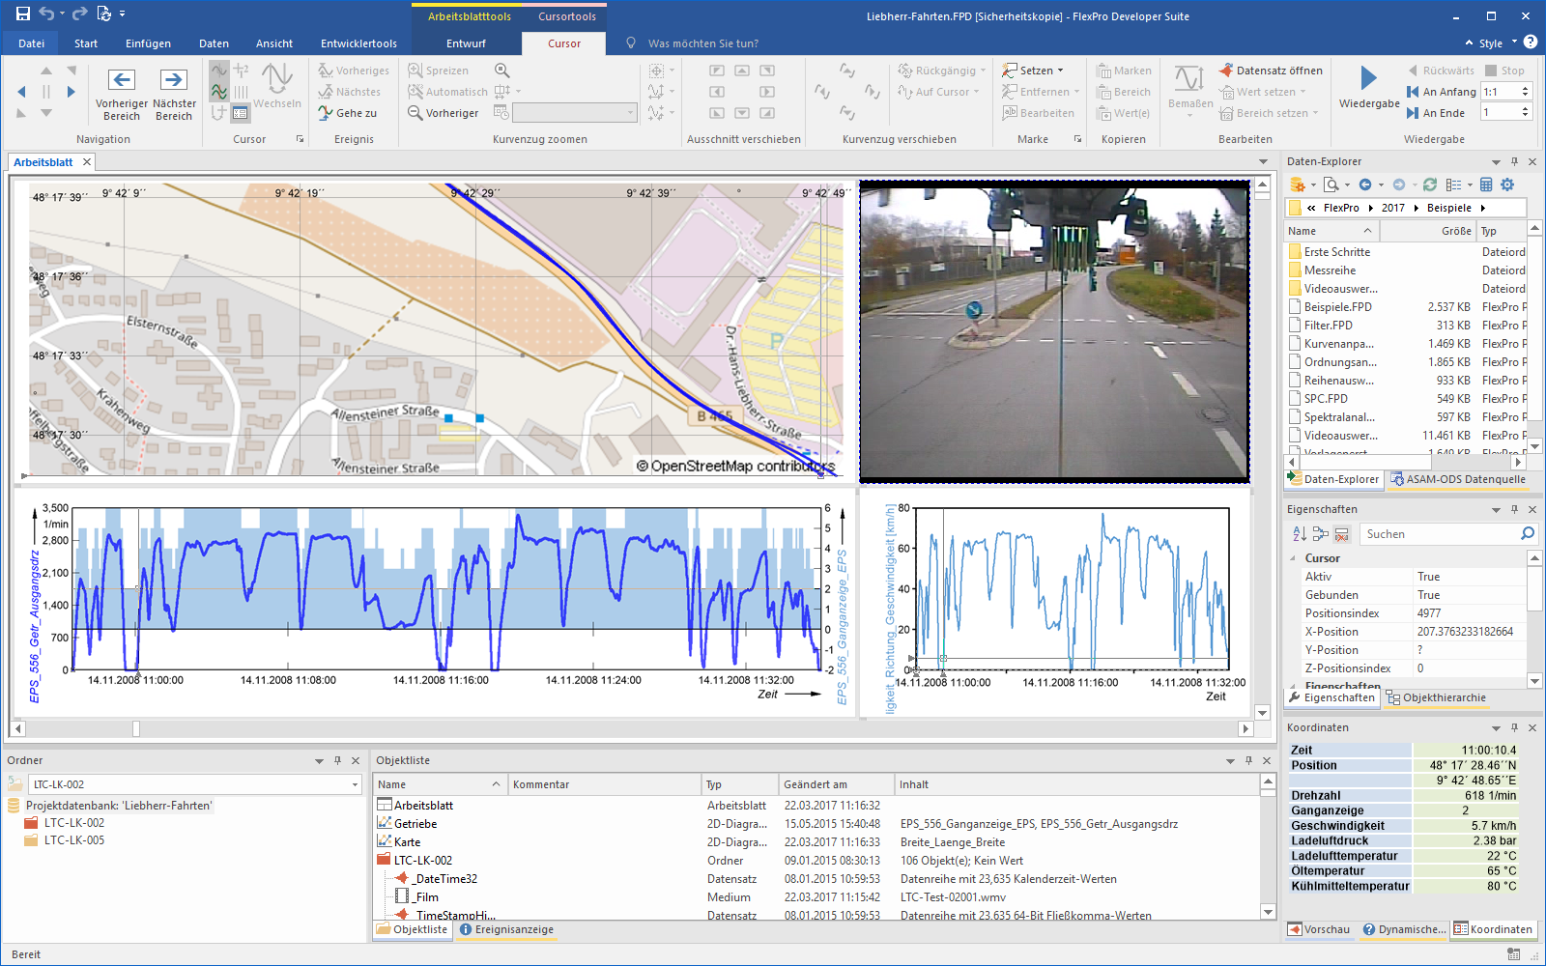Jump to end with An Ende
The width and height of the screenshot is (1546, 966).
[1436, 113]
